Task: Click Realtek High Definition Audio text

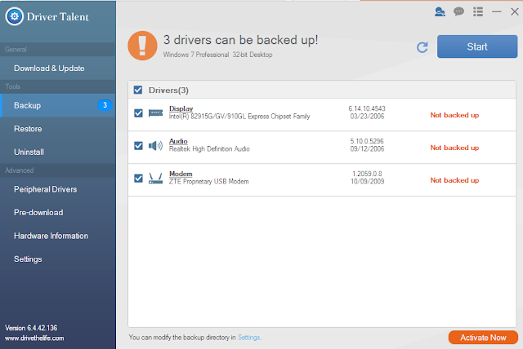Action: [209, 149]
